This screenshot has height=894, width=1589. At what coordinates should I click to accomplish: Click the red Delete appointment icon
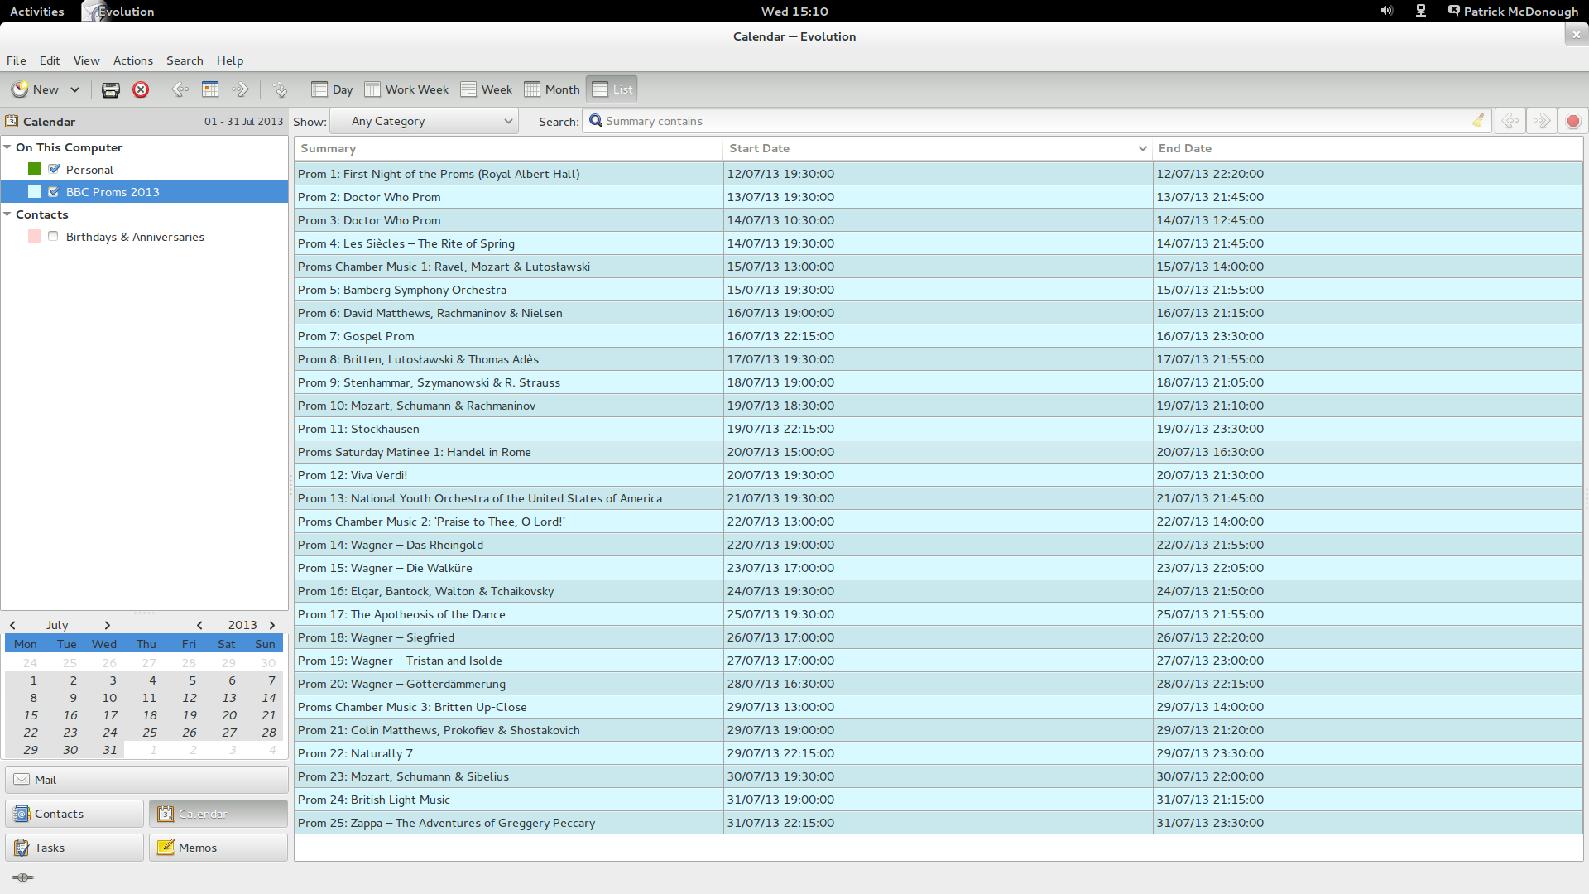141,89
